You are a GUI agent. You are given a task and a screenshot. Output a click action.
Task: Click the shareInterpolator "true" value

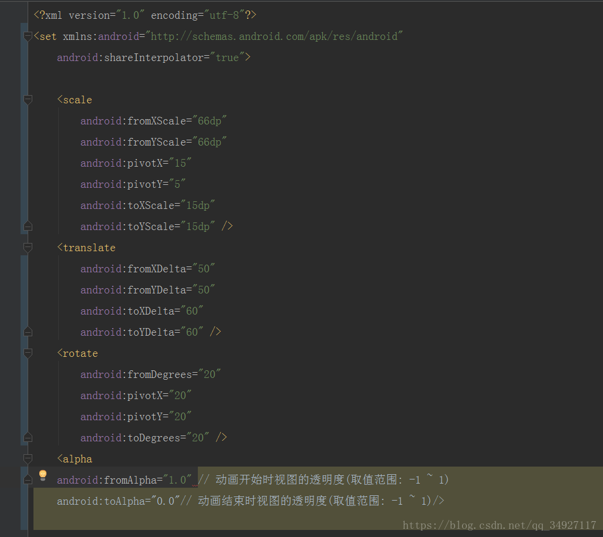tap(227, 58)
